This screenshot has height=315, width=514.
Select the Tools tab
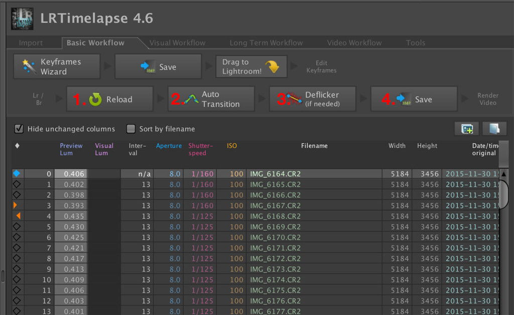415,43
